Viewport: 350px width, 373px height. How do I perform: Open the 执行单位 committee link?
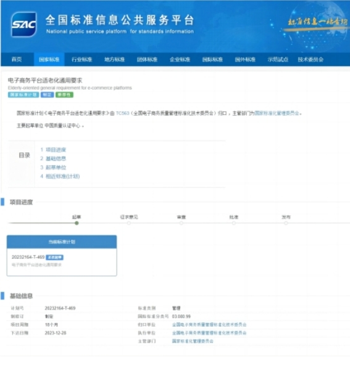point(209,333)
